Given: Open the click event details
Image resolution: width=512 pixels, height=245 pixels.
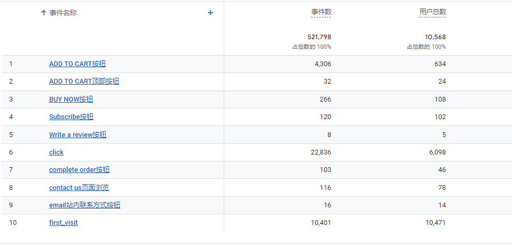Looking at the screenshot, I should tap(56, 152).
